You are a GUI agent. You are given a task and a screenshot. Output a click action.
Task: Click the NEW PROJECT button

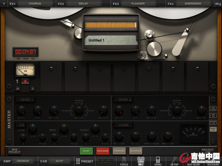coord(14,151)
